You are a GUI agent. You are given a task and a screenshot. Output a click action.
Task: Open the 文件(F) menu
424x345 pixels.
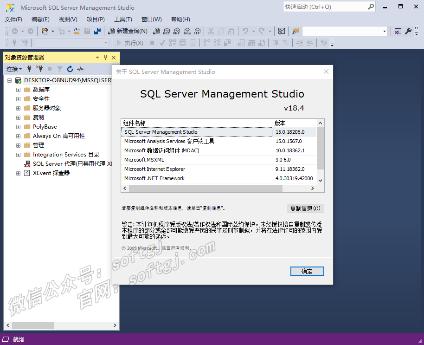coord(13,20)
